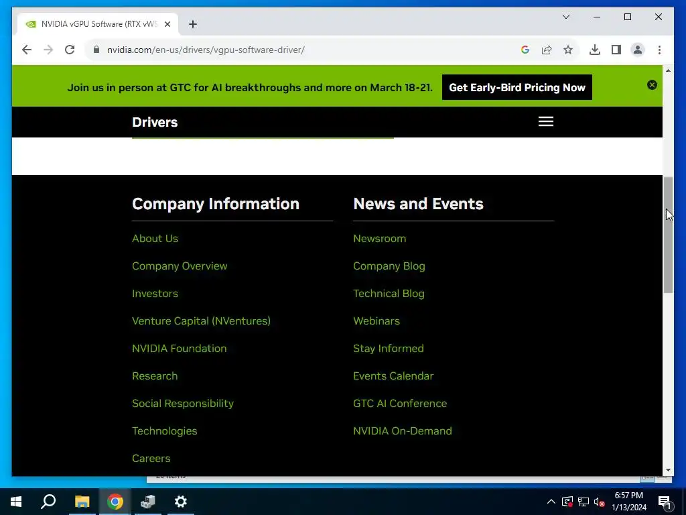The image size is (686, 515).
Task: Open the Stay Informed link
Action: 388,348
